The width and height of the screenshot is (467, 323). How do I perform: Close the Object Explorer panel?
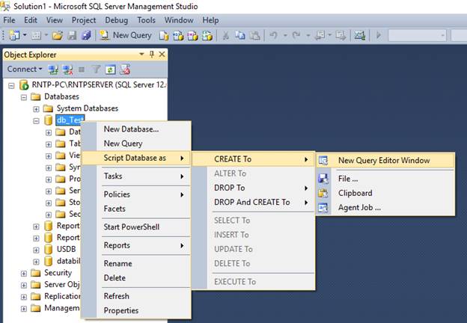pyautogui.click(x=162, y=54)
